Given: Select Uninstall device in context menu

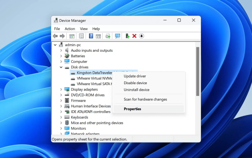Looking at the screenshot, I should point(136,90).
